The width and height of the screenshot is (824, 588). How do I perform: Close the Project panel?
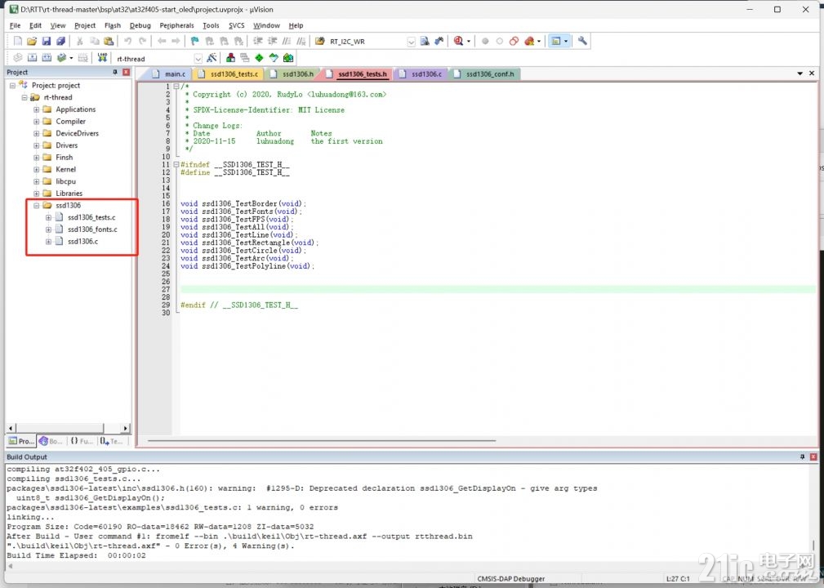coord(126,72)
